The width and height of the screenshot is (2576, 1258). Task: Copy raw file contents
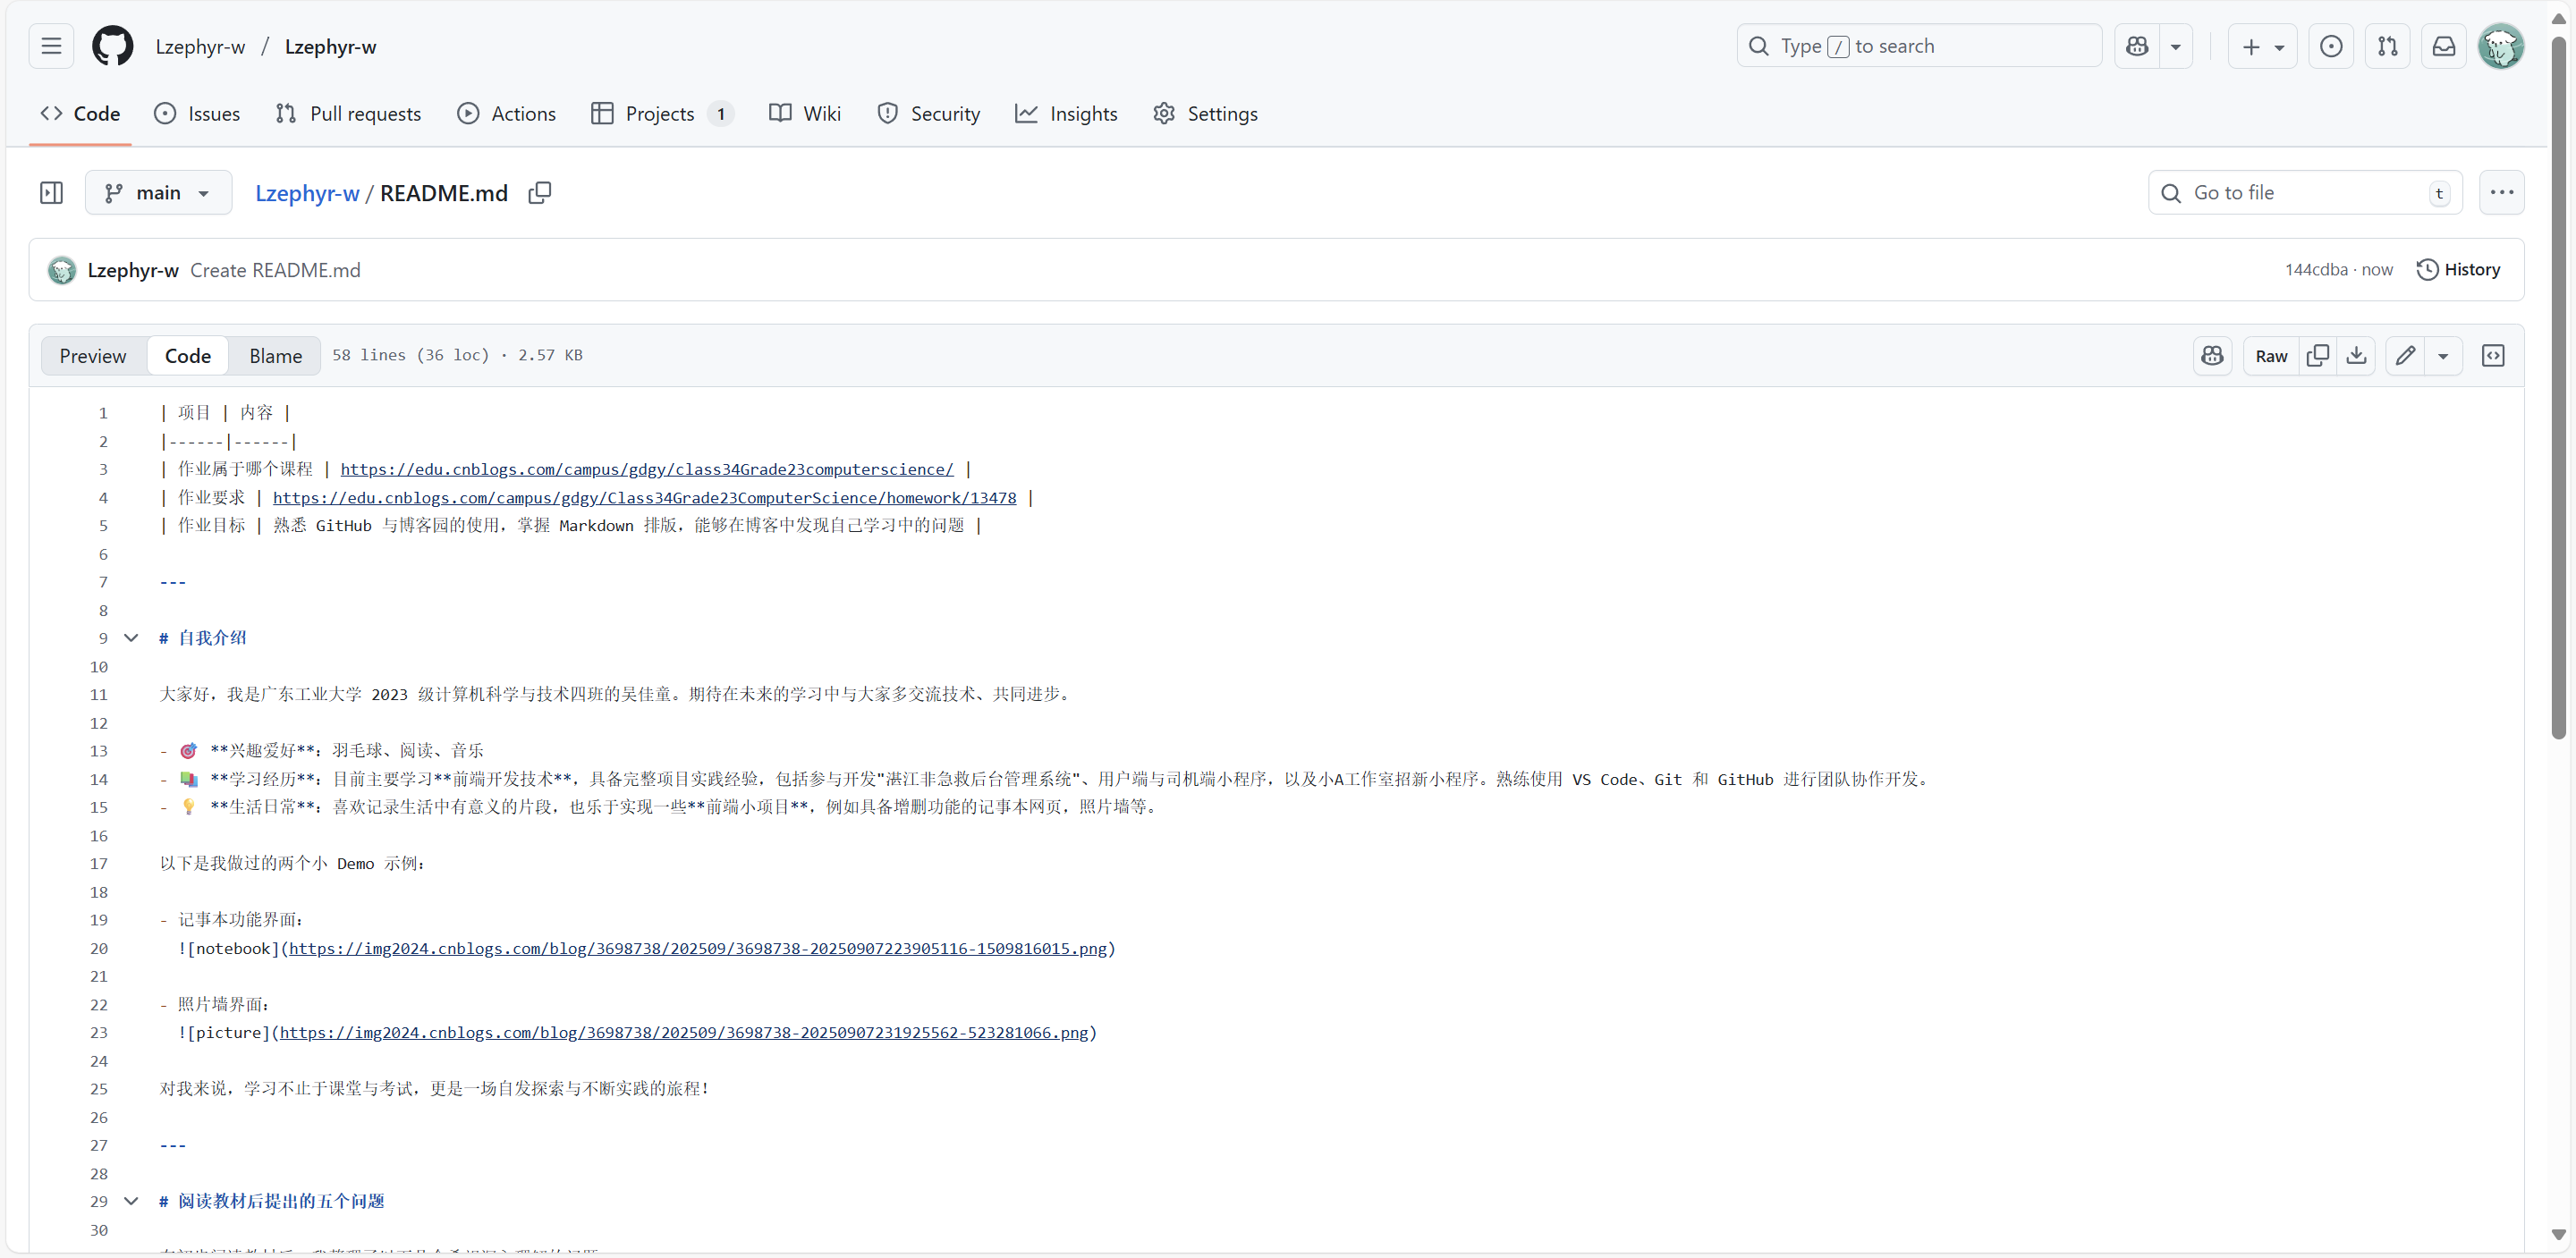click(2317, 356)
